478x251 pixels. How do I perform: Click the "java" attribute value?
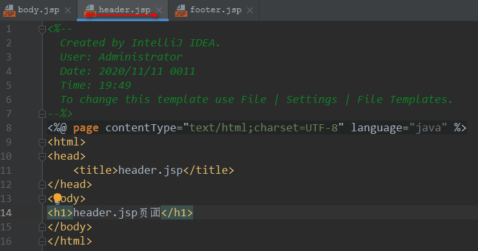pyautogui.click(x=428, y=128)
